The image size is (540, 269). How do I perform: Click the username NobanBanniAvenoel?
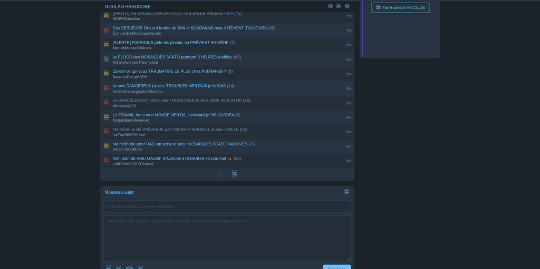[x=131, y=121]
